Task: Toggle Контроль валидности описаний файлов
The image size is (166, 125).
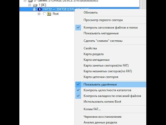Action: click(111, 96)
